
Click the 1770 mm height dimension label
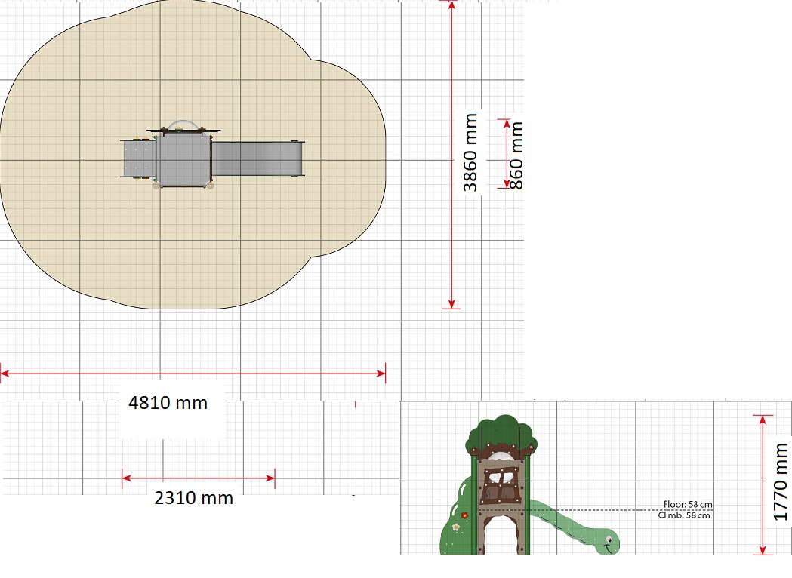pyautogui.click(x=781, y=482)
